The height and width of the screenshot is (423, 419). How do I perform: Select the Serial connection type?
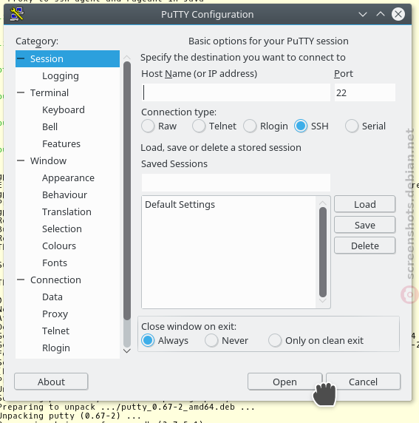coord(352,126)
